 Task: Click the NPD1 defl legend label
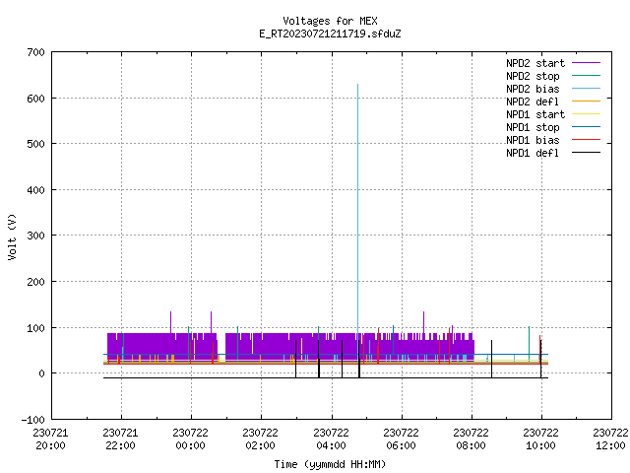533,154
